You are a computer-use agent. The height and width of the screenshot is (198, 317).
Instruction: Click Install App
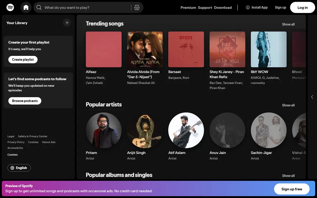pos(257,7)
